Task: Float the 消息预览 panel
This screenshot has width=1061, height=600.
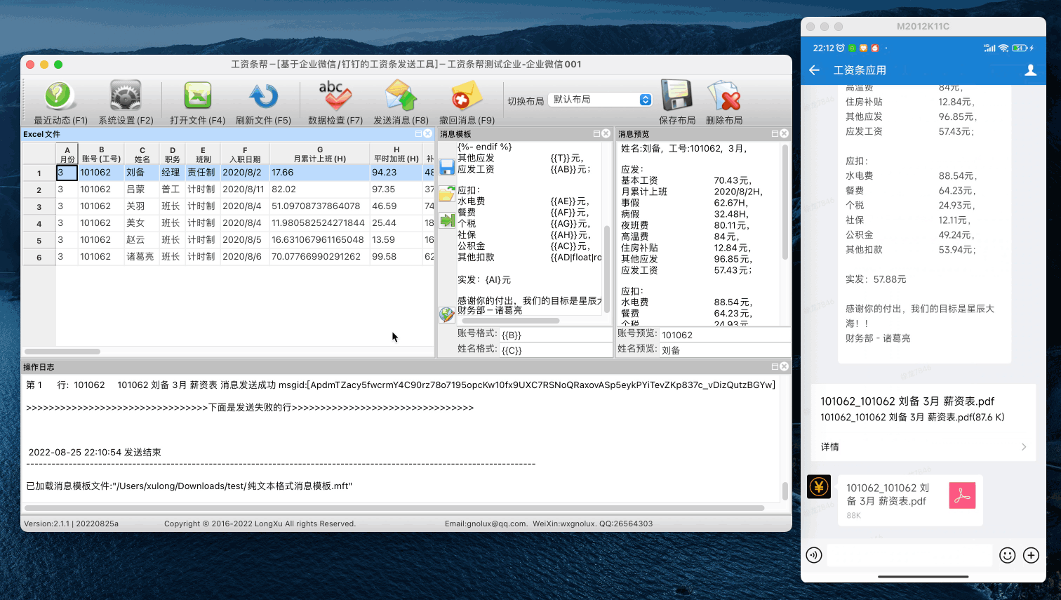Action: 775,133
